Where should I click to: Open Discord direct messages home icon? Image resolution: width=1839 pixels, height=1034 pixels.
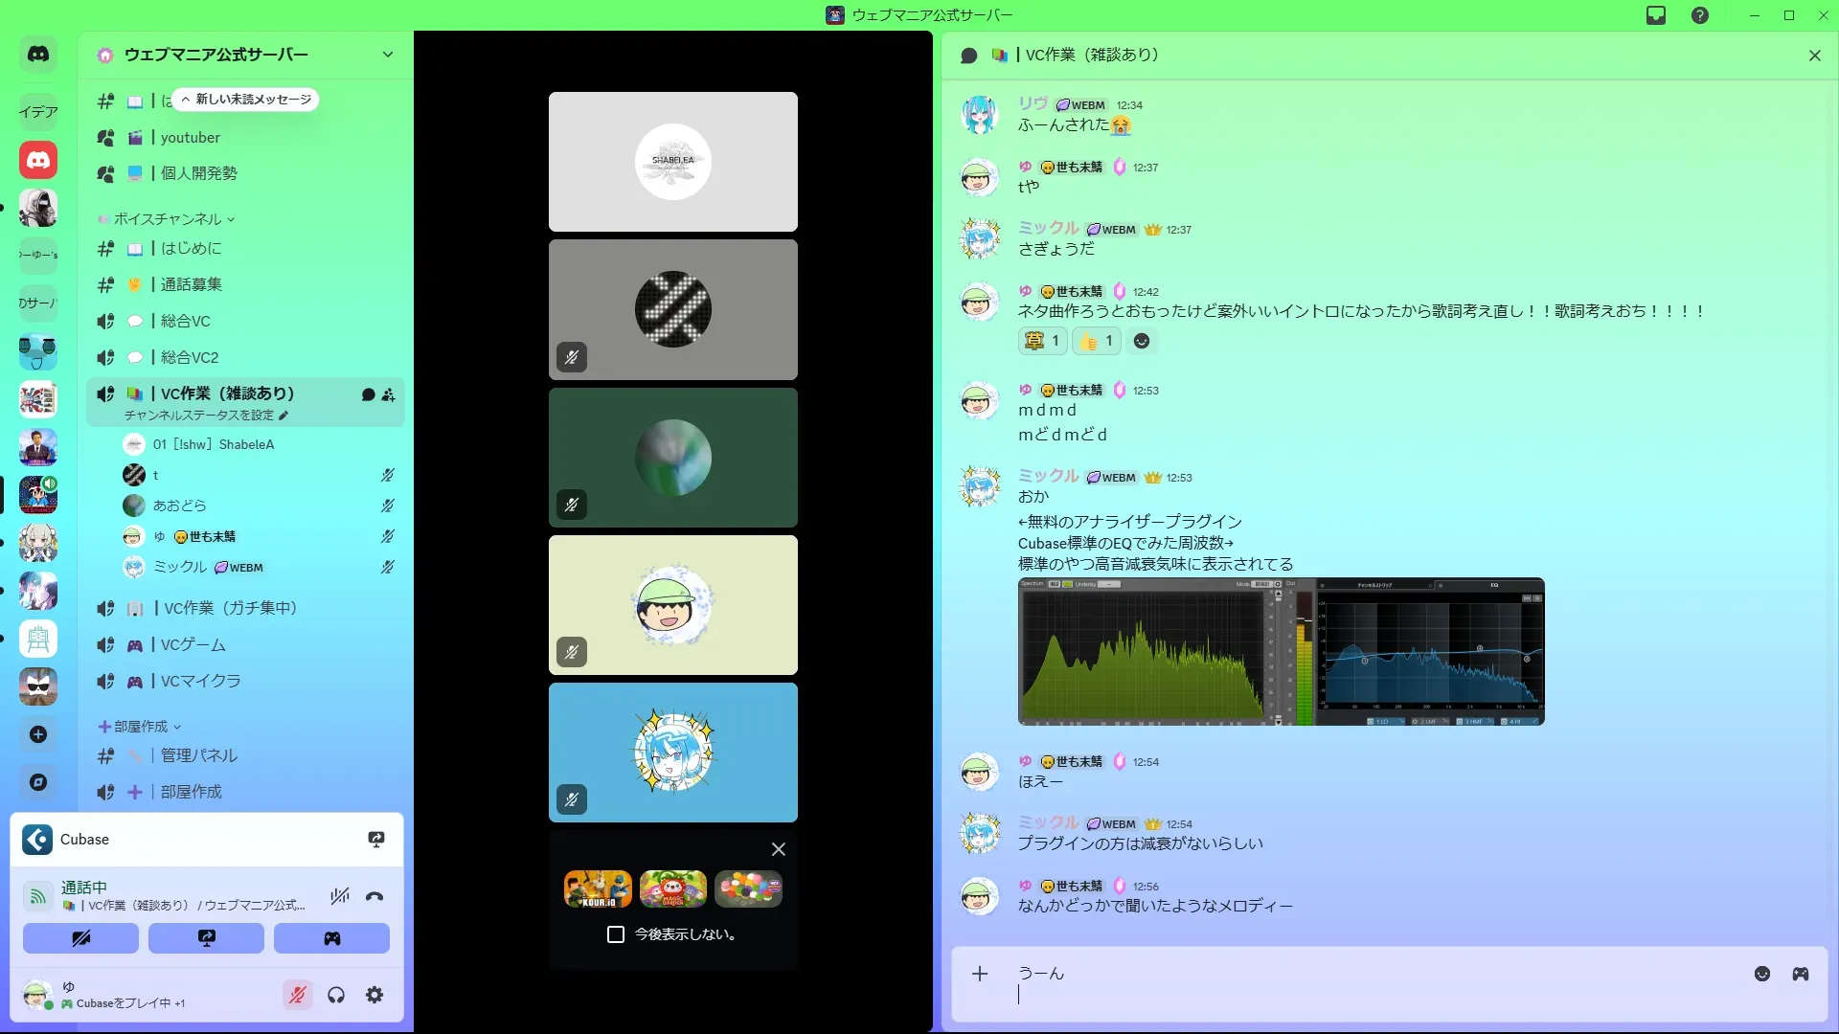pyautogui.click(x=38, y=55)
